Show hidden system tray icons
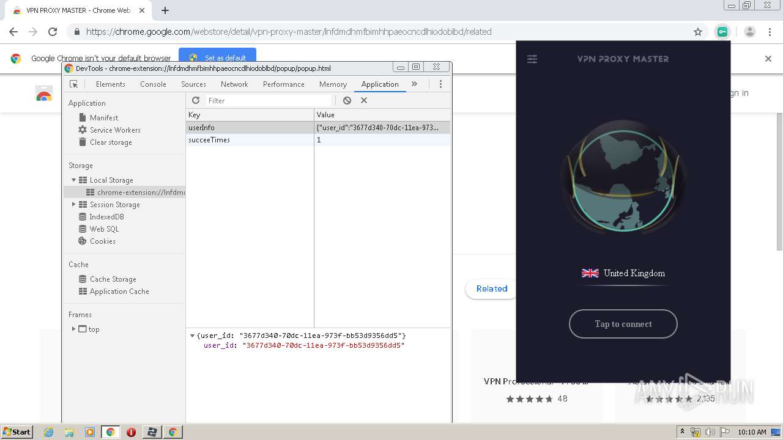Image resolution: width=783 pixels, height=440 pixels. (683, 432)
